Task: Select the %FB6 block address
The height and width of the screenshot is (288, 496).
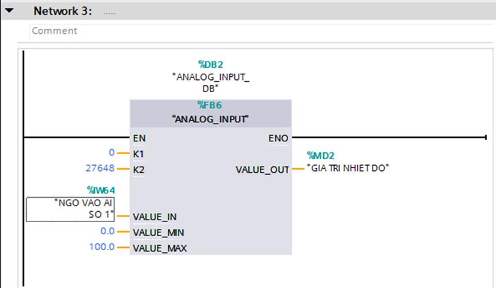Action: (x=211, y=106)
